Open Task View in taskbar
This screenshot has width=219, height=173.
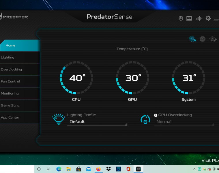48,169
